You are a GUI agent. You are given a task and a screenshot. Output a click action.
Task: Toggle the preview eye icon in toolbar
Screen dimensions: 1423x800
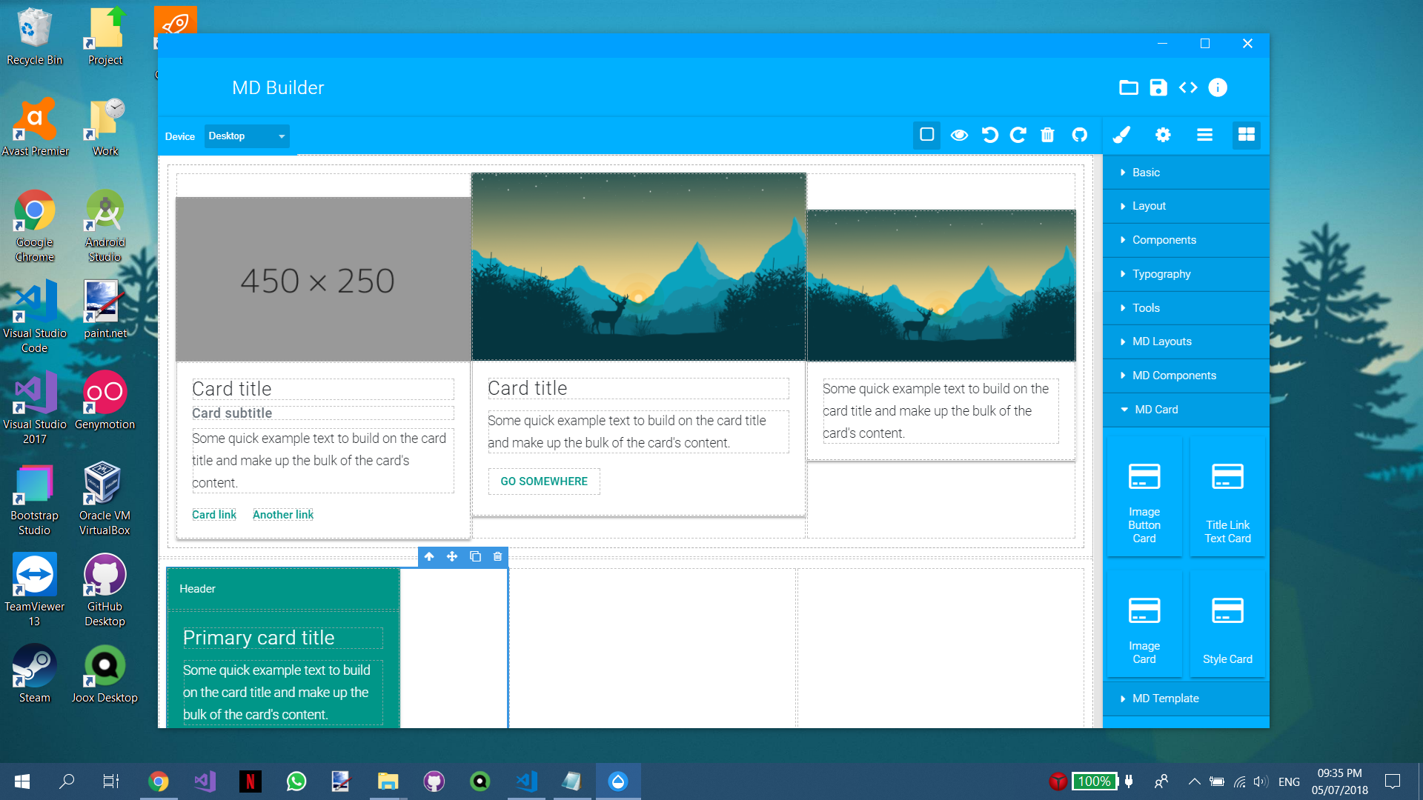coord(959,135)
